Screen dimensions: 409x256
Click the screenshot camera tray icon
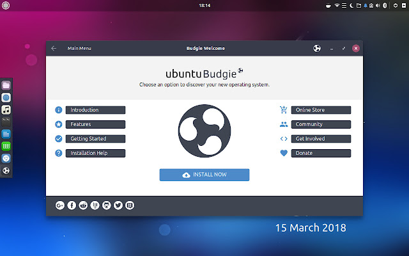(371, 6)
